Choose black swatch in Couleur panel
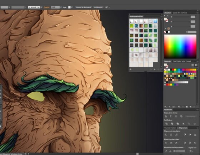 (167, 32)
